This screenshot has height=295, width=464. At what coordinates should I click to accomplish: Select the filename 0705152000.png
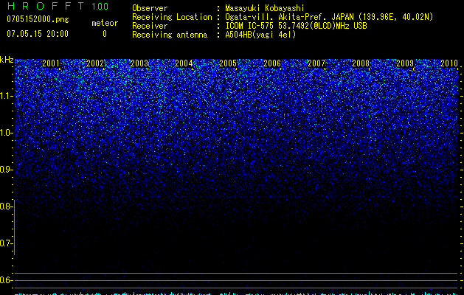coord(38,19)
